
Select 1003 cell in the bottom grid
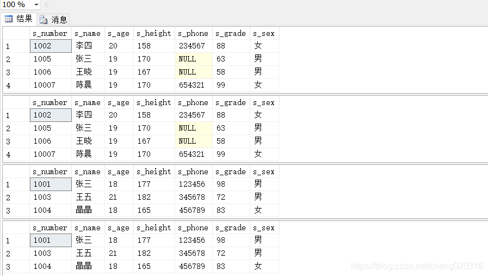51,254
